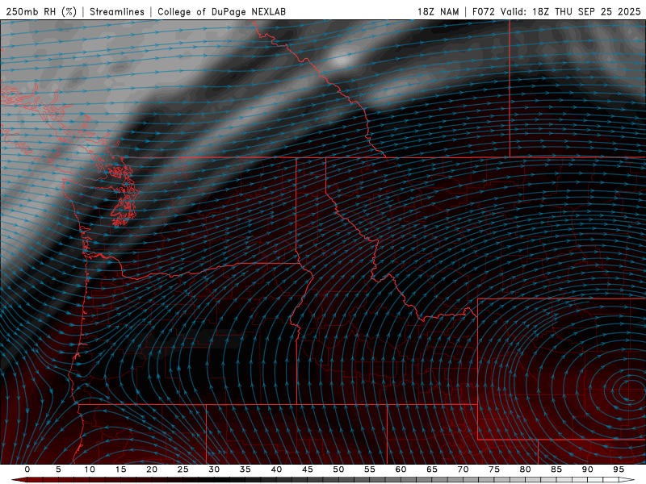The width and height of the screenshot is (646, 484).
Task: Click the white high-end legend swatch
Action: click(x=627, y=480)
